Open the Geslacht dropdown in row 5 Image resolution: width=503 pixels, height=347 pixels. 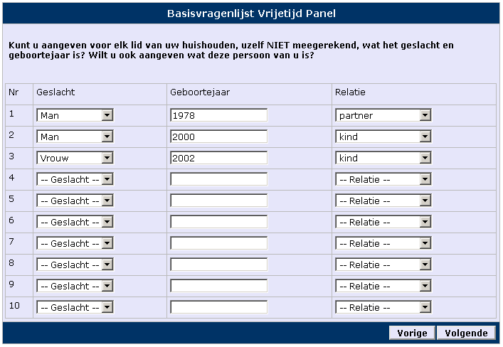pos(75,201)
